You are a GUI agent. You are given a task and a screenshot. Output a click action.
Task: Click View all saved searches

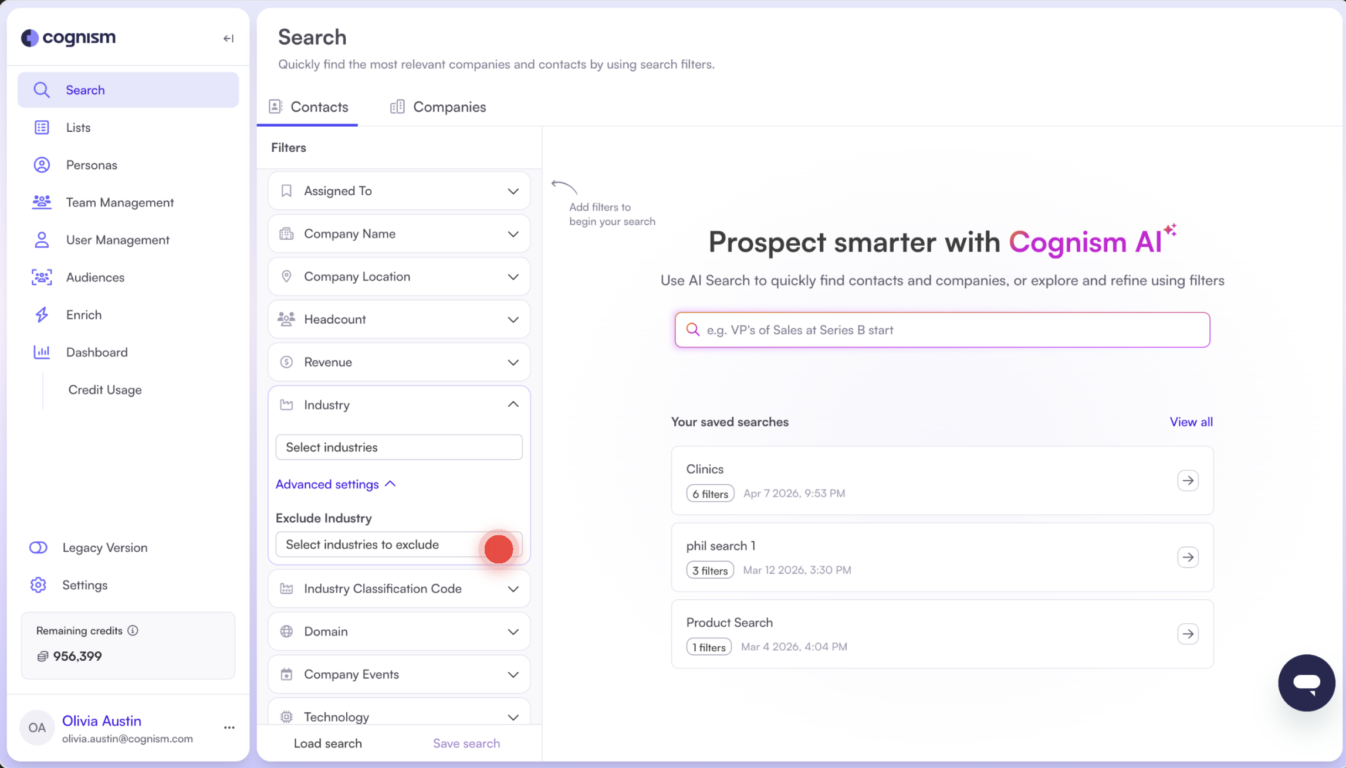[x=1191, y=422]
